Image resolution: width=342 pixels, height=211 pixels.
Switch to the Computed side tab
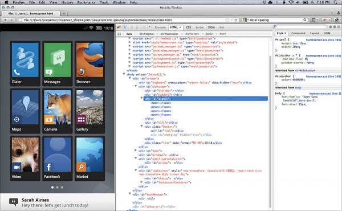298,34
